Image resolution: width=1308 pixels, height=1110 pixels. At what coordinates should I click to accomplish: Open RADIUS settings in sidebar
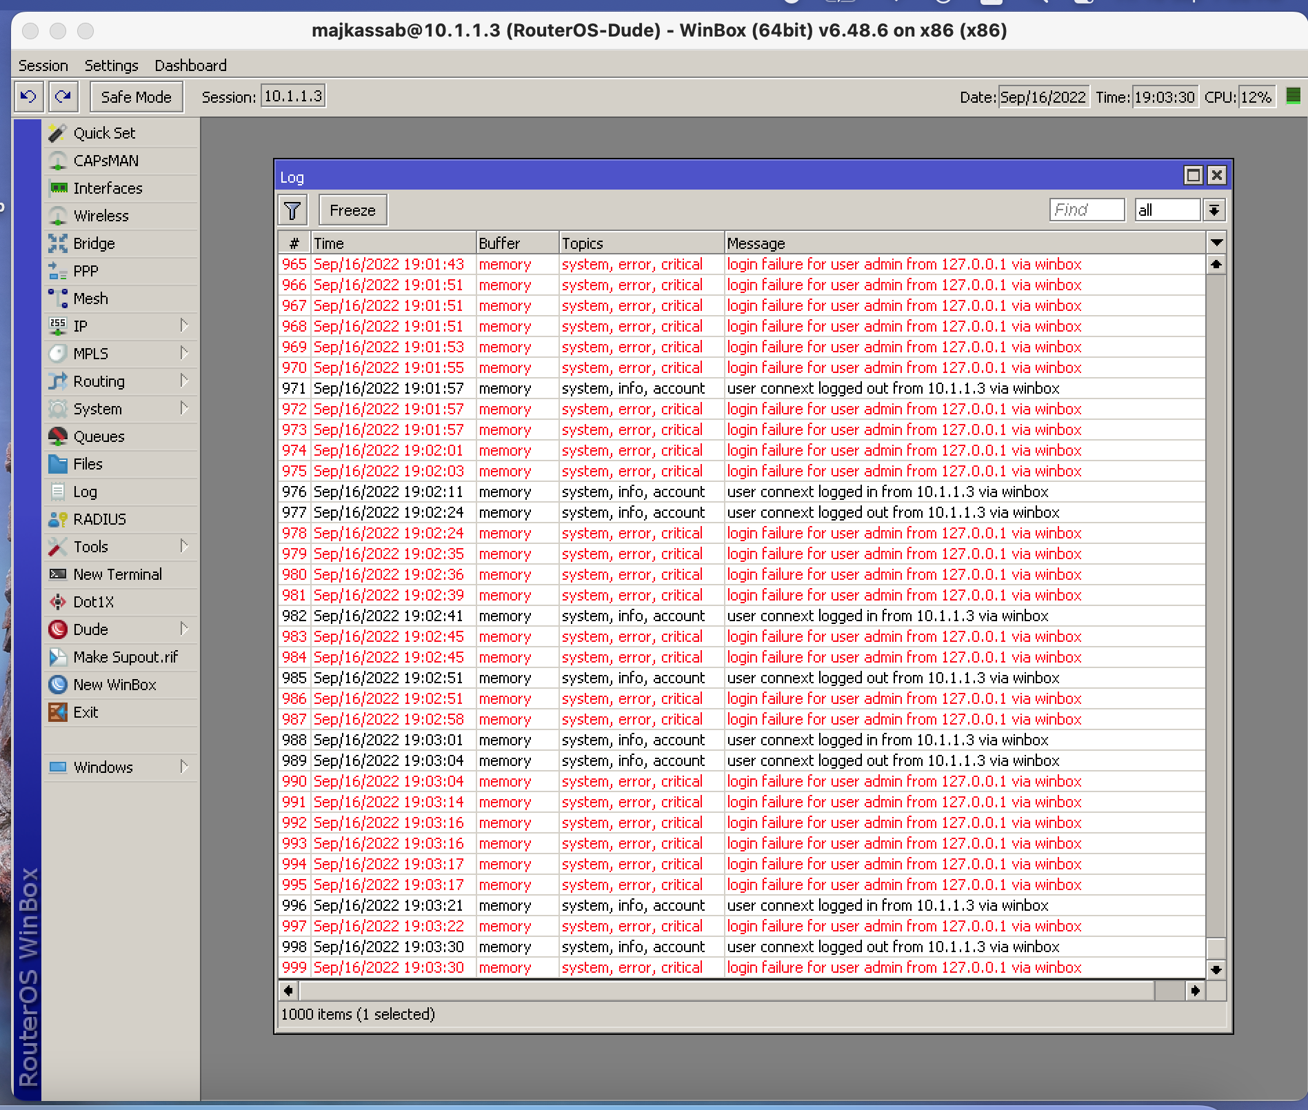tap(99, 519)
